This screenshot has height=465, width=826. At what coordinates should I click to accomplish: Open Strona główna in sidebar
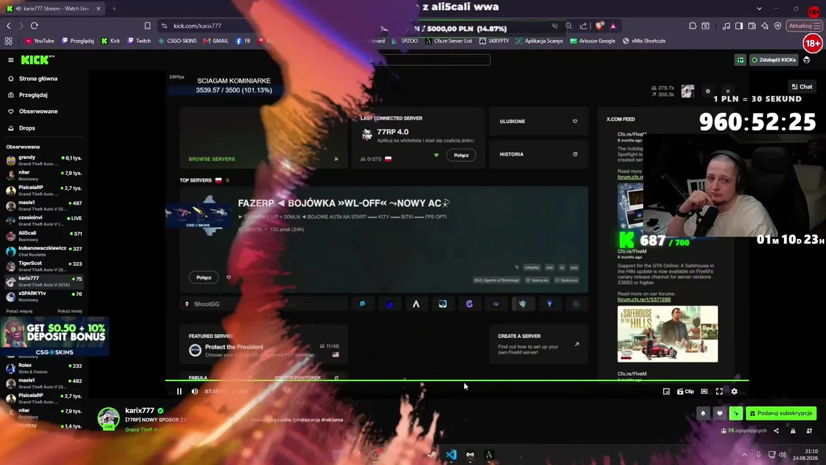click(38, 79)
